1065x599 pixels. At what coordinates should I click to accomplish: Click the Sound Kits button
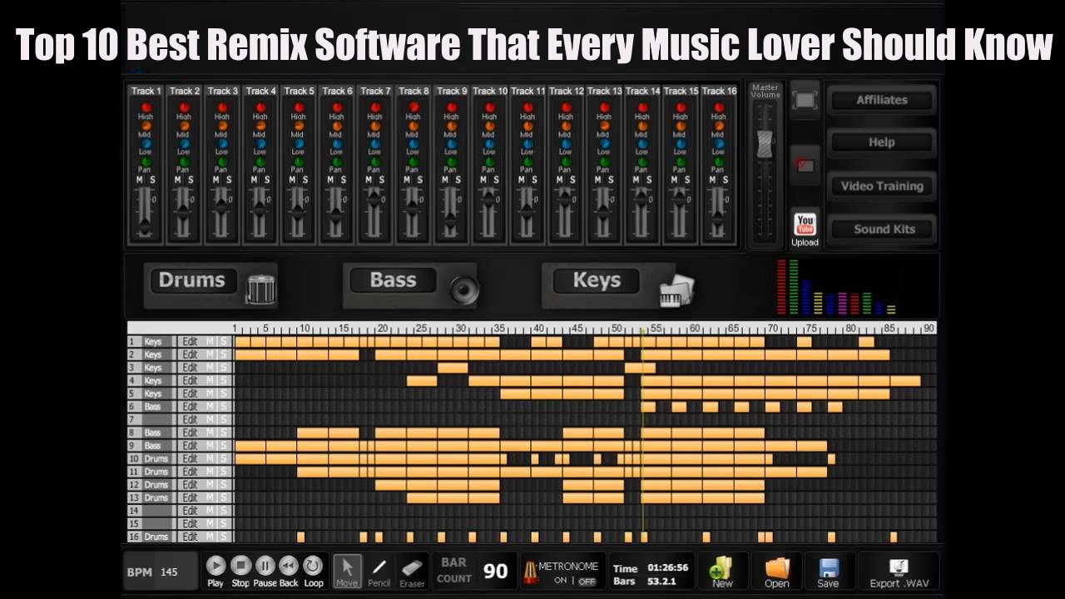[883, 230]
